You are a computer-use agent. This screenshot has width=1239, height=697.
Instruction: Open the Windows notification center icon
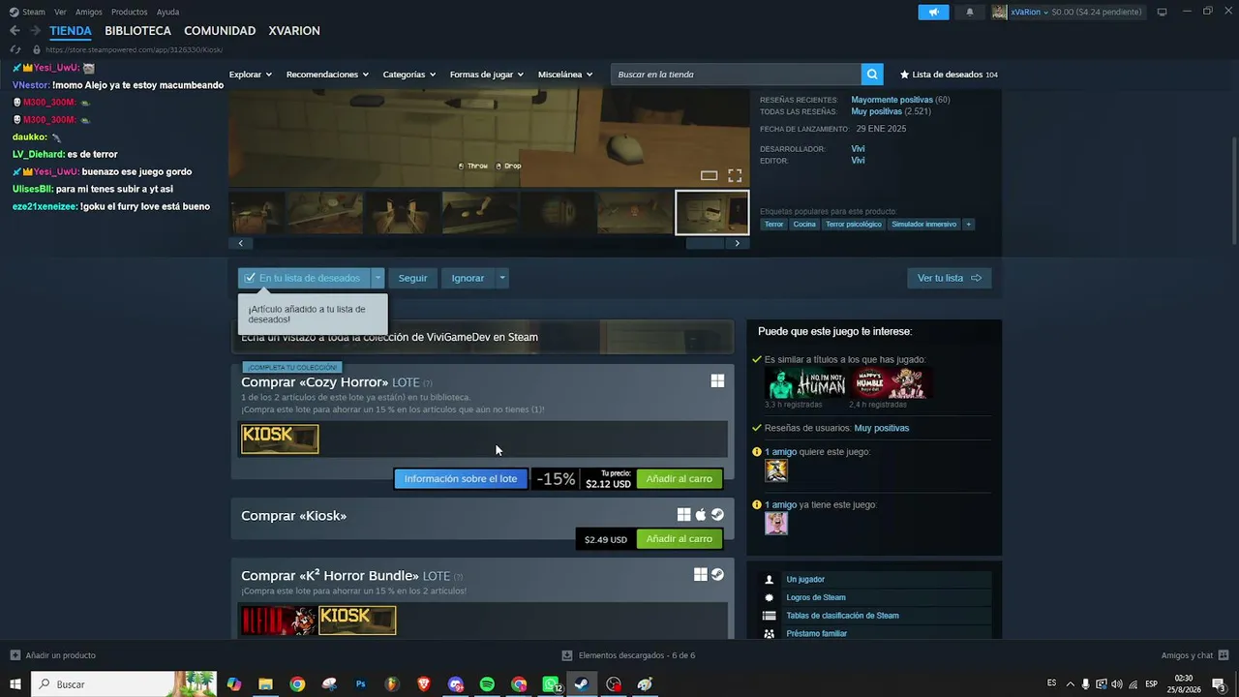click(1219, 684)
